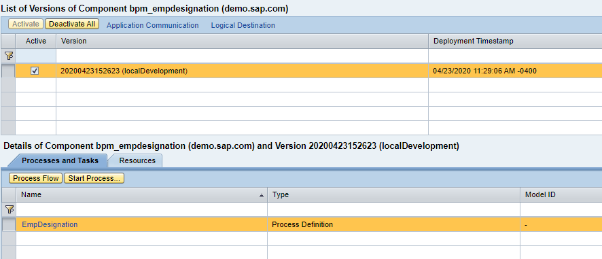
Task: Uncheck the Active checkbox for version 20200423152623
Action: click(x=35, y=71)
